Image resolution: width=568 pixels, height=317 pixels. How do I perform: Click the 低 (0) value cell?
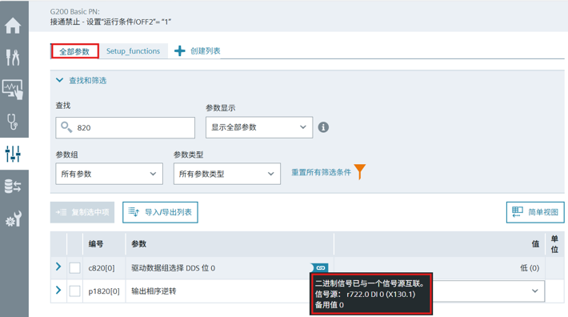(530, 268)
